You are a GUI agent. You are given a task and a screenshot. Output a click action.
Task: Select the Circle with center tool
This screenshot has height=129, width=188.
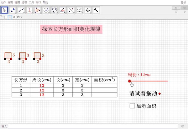coord(46,10)
